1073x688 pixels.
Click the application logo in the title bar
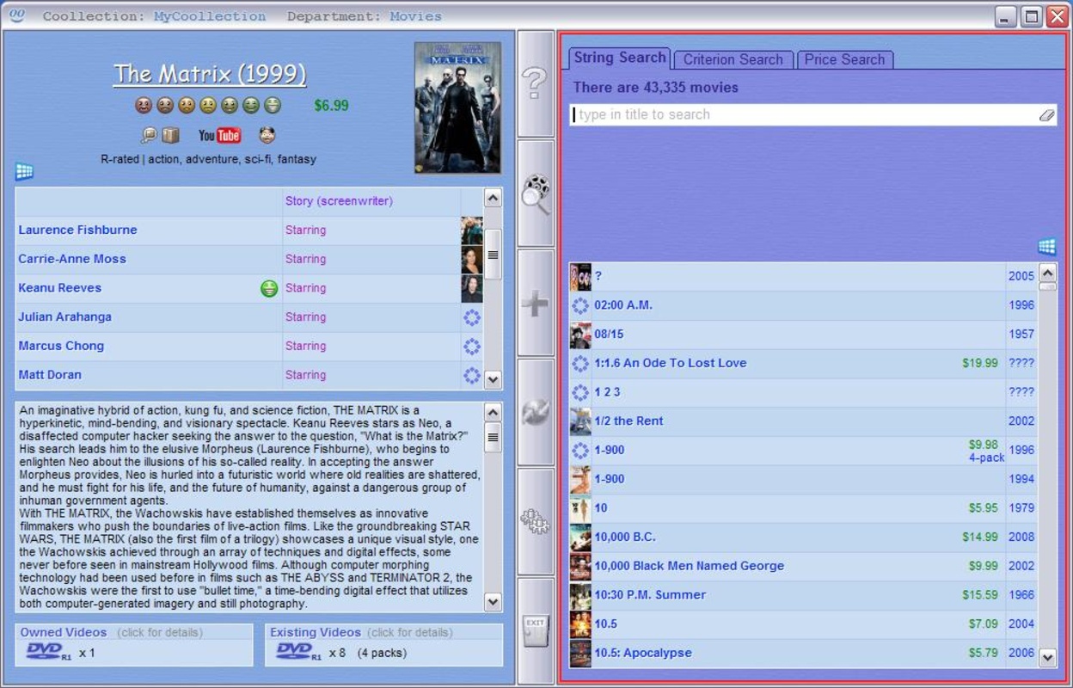(x=16, y=15)
